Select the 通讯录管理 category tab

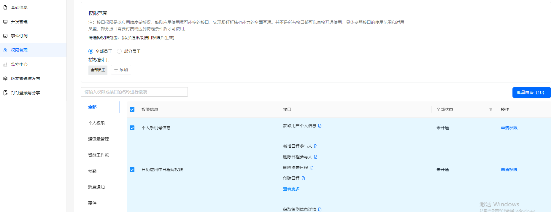(99, 139)
